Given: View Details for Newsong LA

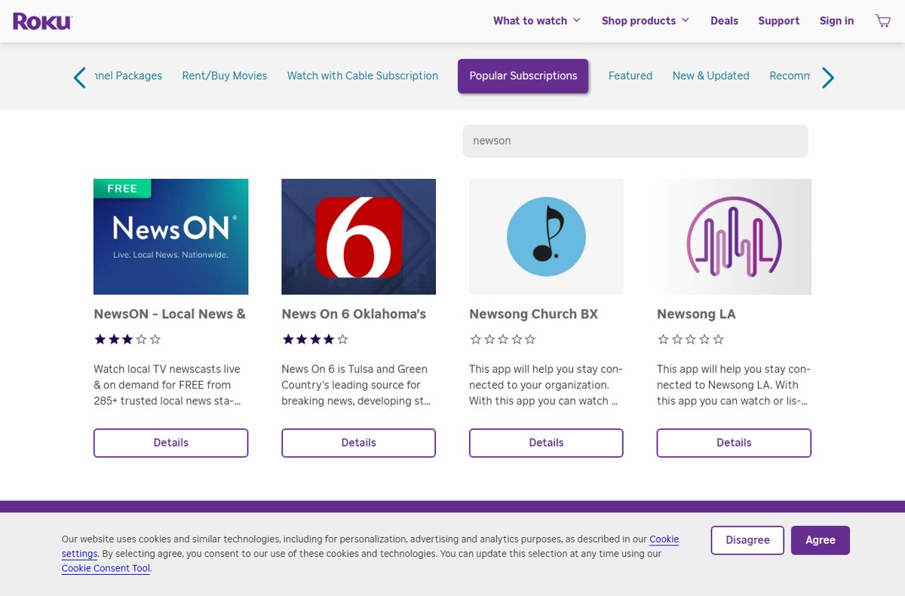Looking at the screenshot, I should (734, 443).
